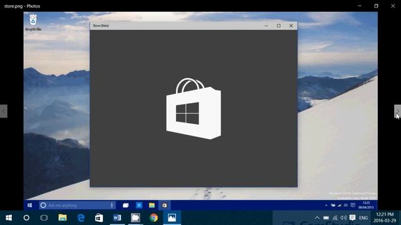The width and height of the screenshot is (401, 225).
Task: Open the Wi-Fi network tray icon
Action: pos(335,218)
